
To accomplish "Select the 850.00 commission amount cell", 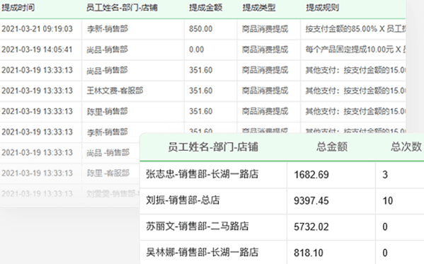I will pyautogui.click(x=200, y=29).
